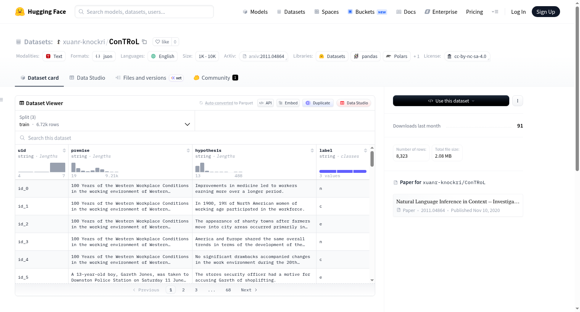Sort the uid column
This screenshot has width=580, height=312.
pos(64,150)
